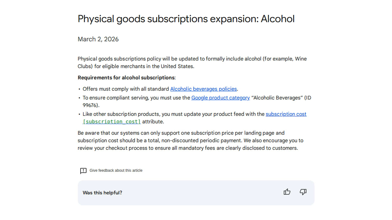Click the "Physical goods subscriptions expansion: Alcohol" title

(186, 19)
